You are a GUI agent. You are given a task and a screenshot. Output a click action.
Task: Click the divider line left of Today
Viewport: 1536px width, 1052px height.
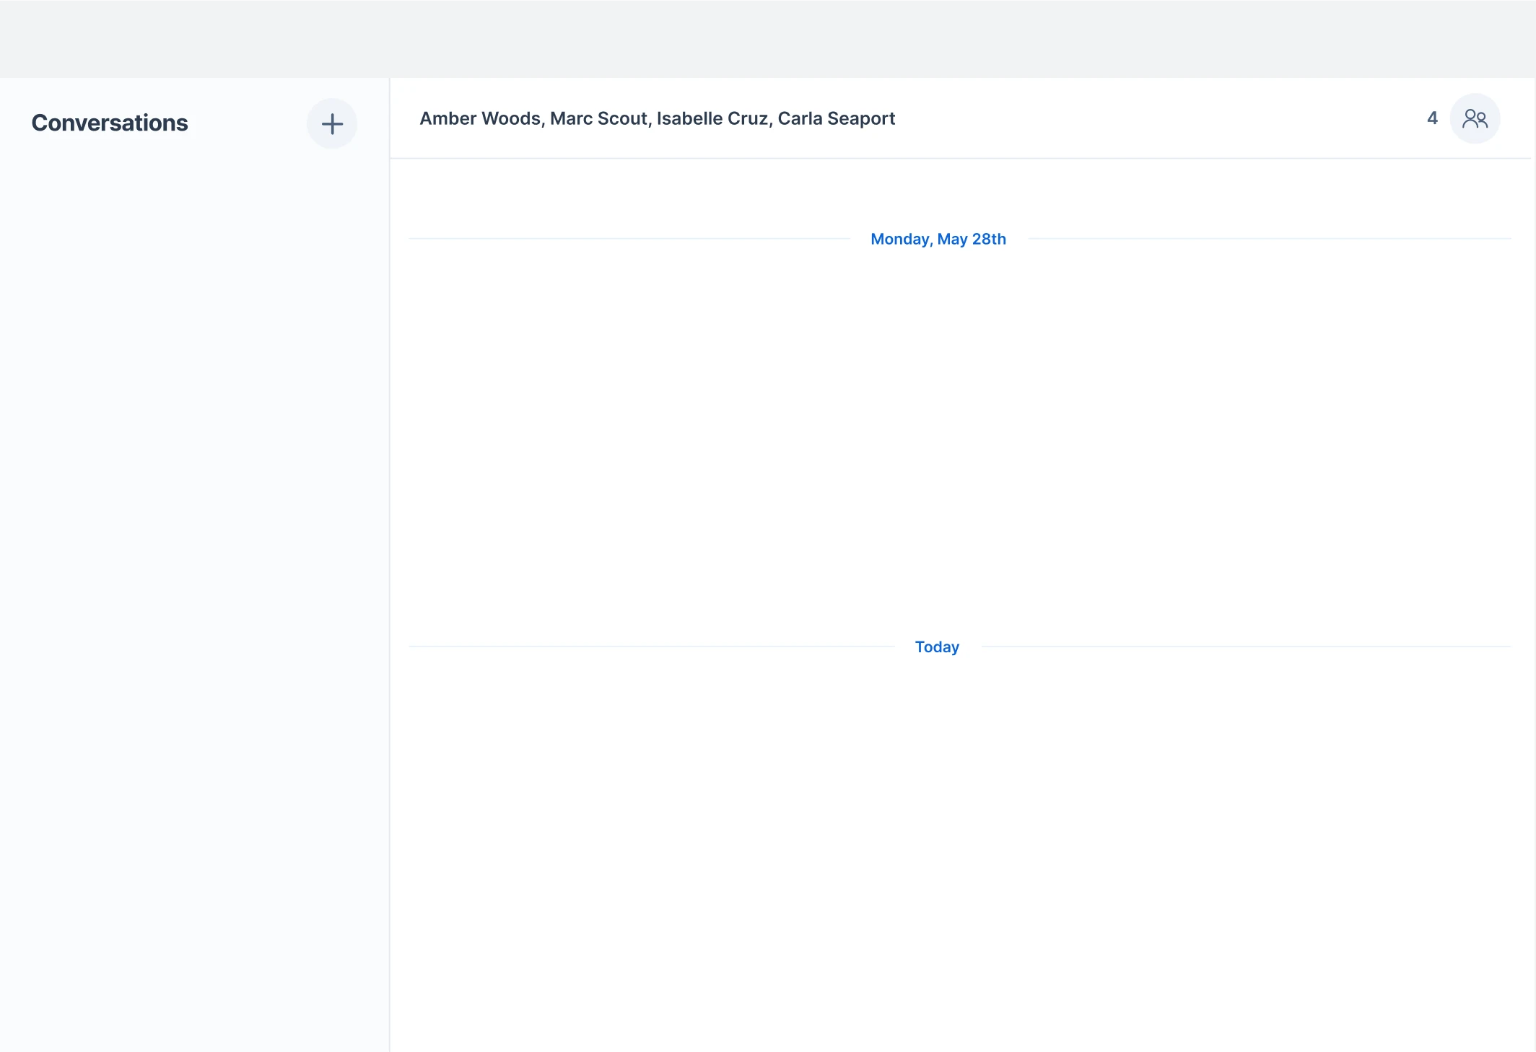coord(650,646)
